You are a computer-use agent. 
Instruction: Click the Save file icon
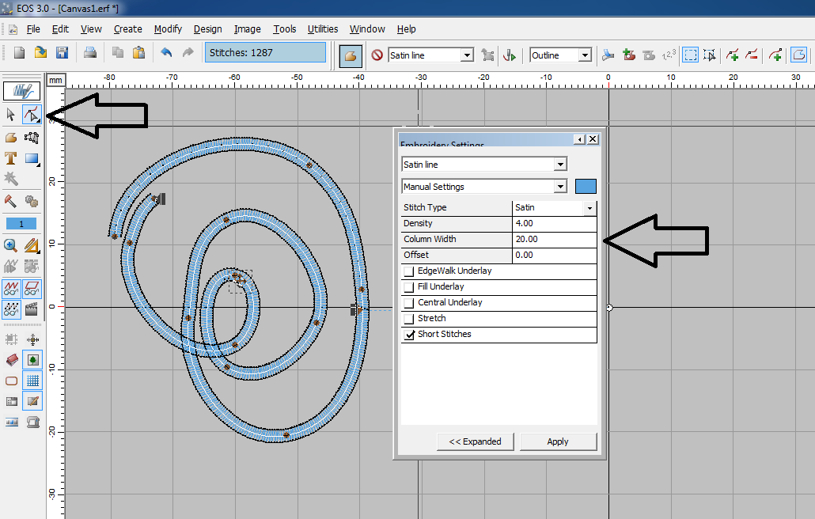point(62,53)
